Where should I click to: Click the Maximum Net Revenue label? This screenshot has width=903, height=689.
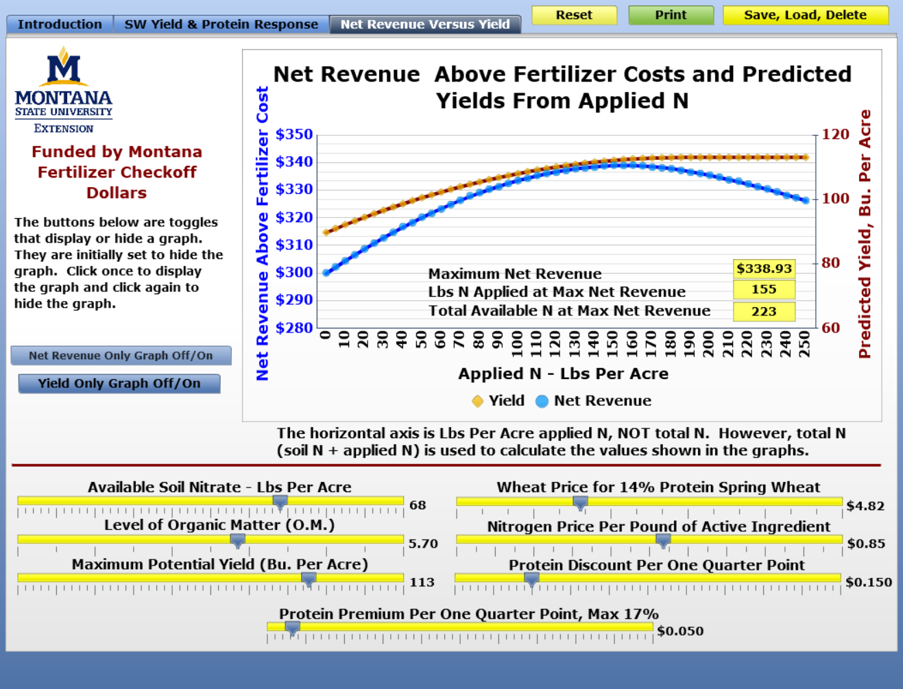(x=515, y=274)
